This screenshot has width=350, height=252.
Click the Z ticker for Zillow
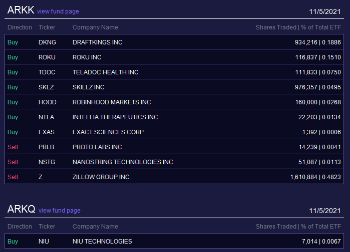[41, 177]
